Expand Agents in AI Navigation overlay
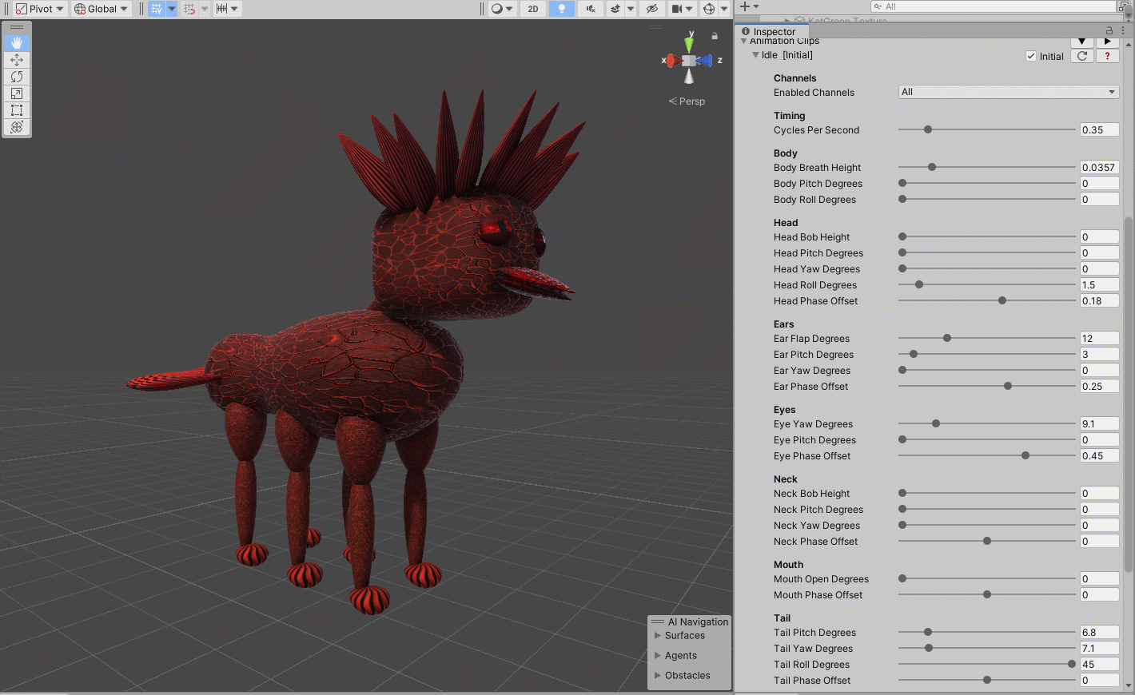 [x=658, y=656]
